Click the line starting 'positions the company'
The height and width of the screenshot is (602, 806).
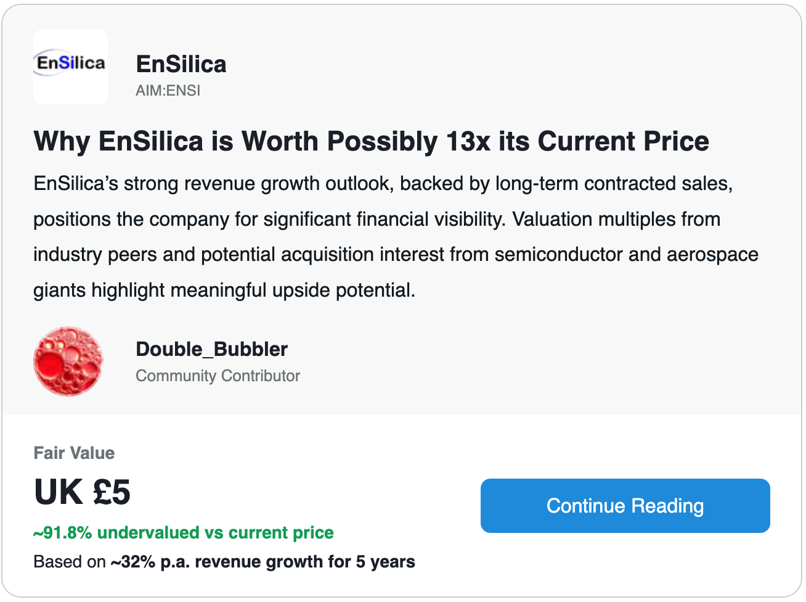(x=377, y=219)
